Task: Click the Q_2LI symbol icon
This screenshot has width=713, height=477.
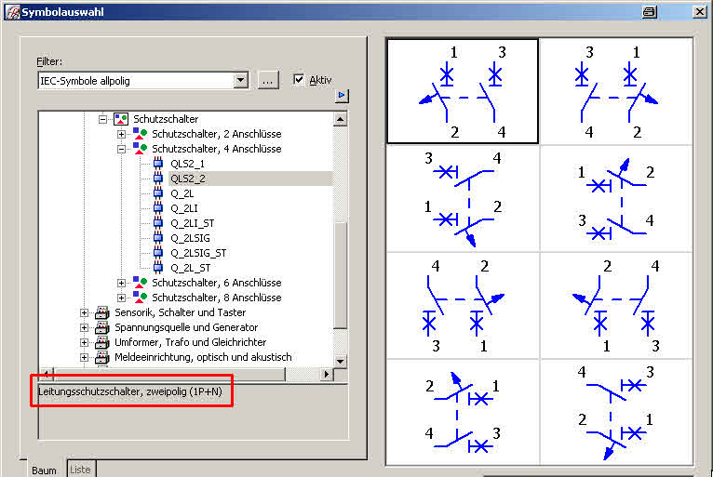Action: (x=158, y=208)
